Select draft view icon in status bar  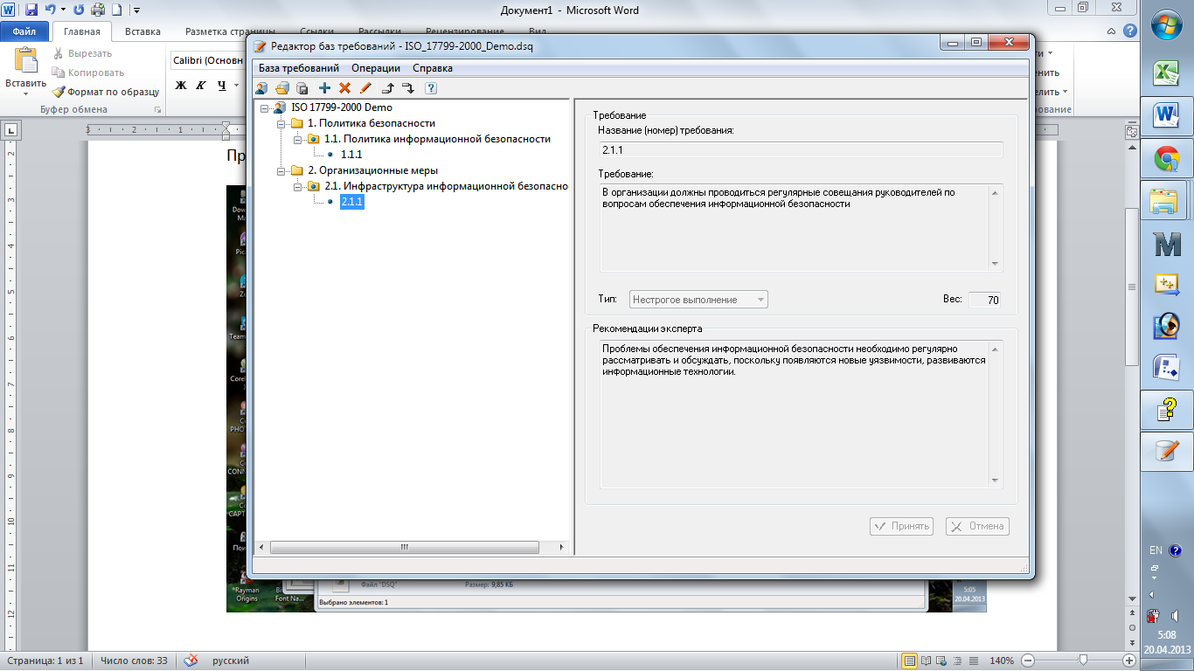tap(974, 661)
